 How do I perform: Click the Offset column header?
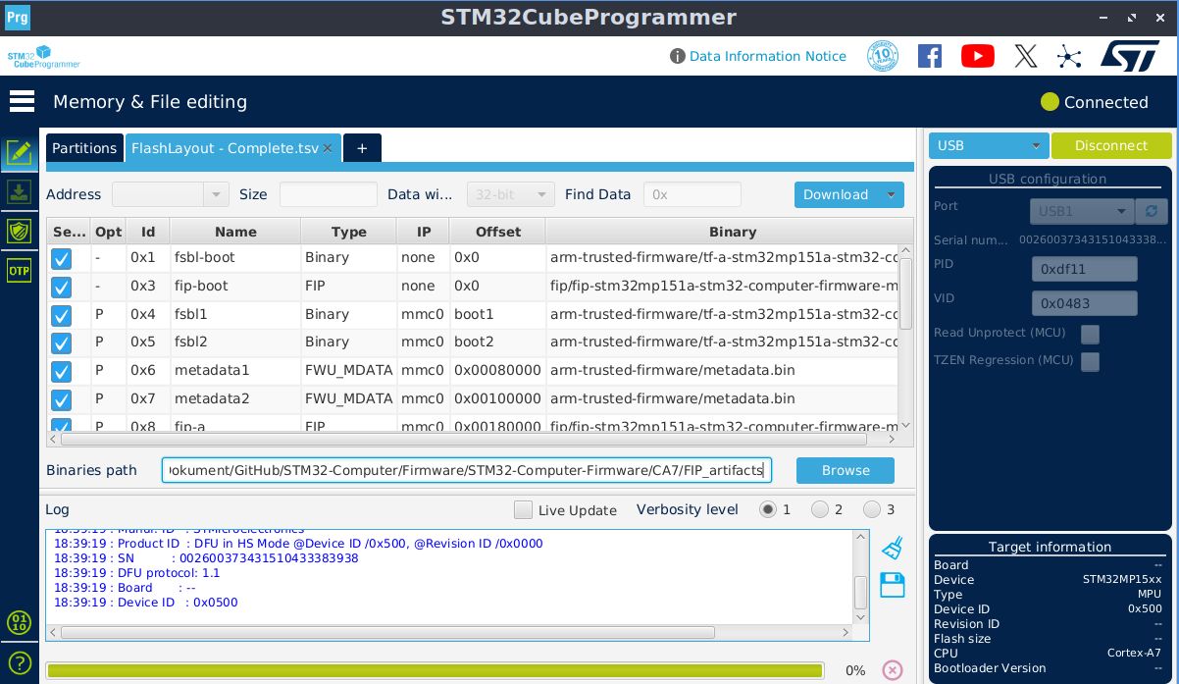click(498, 232)
